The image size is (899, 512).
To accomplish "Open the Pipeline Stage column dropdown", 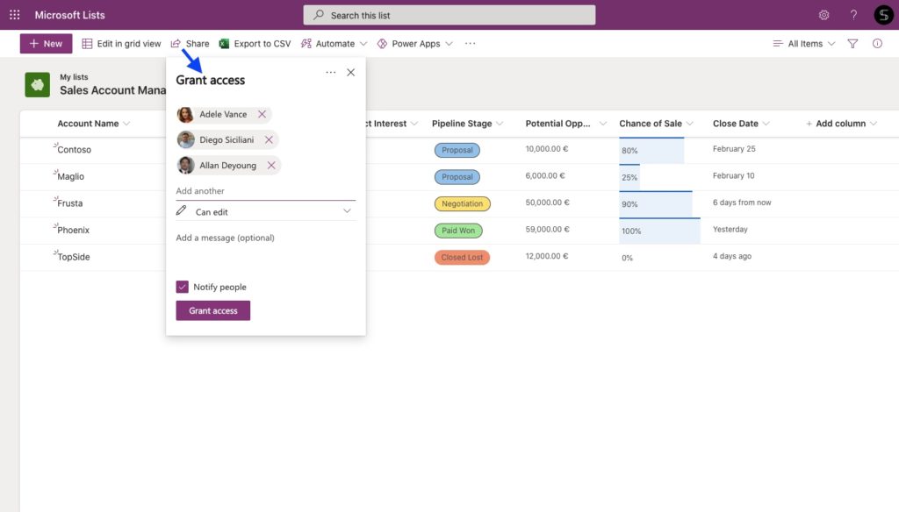I will pos(500,124).
